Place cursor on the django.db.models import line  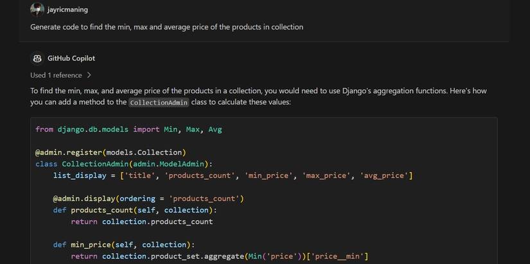(x=128, y=129)
